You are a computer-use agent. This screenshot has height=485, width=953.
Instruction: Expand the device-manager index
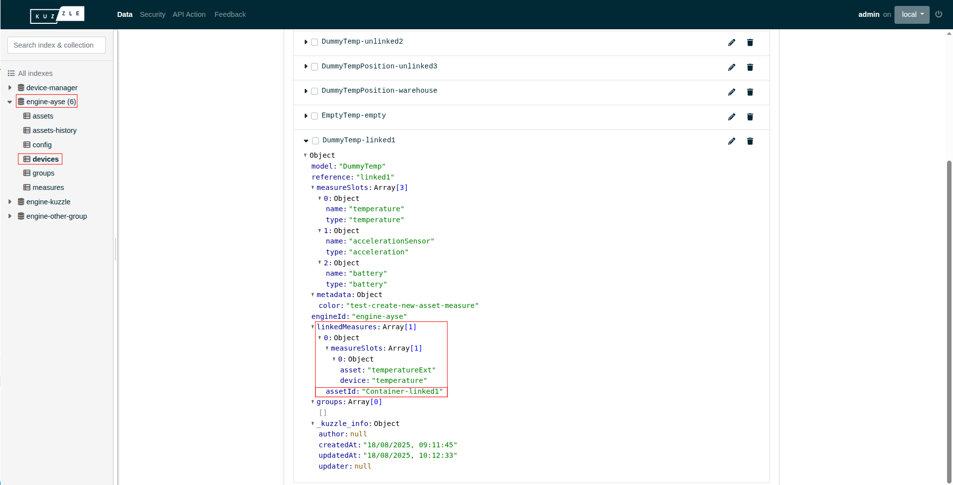pyautogui.click(x=10, y=88)
